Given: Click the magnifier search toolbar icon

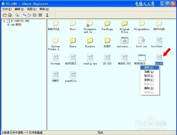Looking at the screenshot, I should point(17,15).
